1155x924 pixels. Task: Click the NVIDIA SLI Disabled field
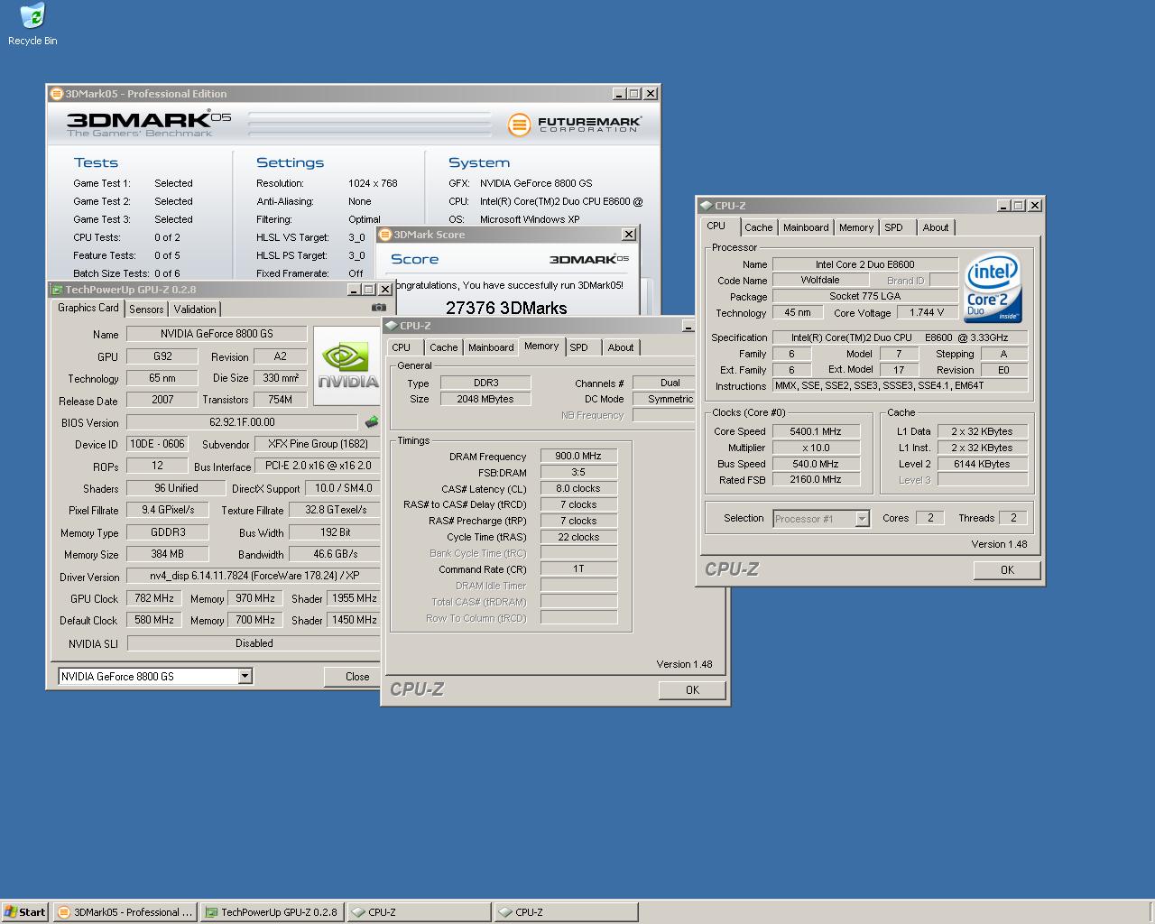click(x=254, y=643)
